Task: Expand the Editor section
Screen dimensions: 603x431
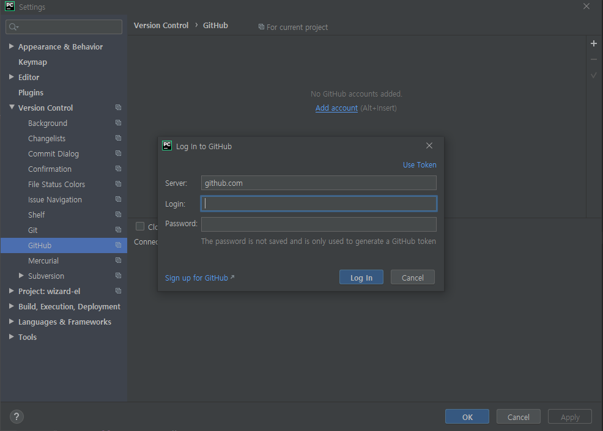Action: point(12,77)
